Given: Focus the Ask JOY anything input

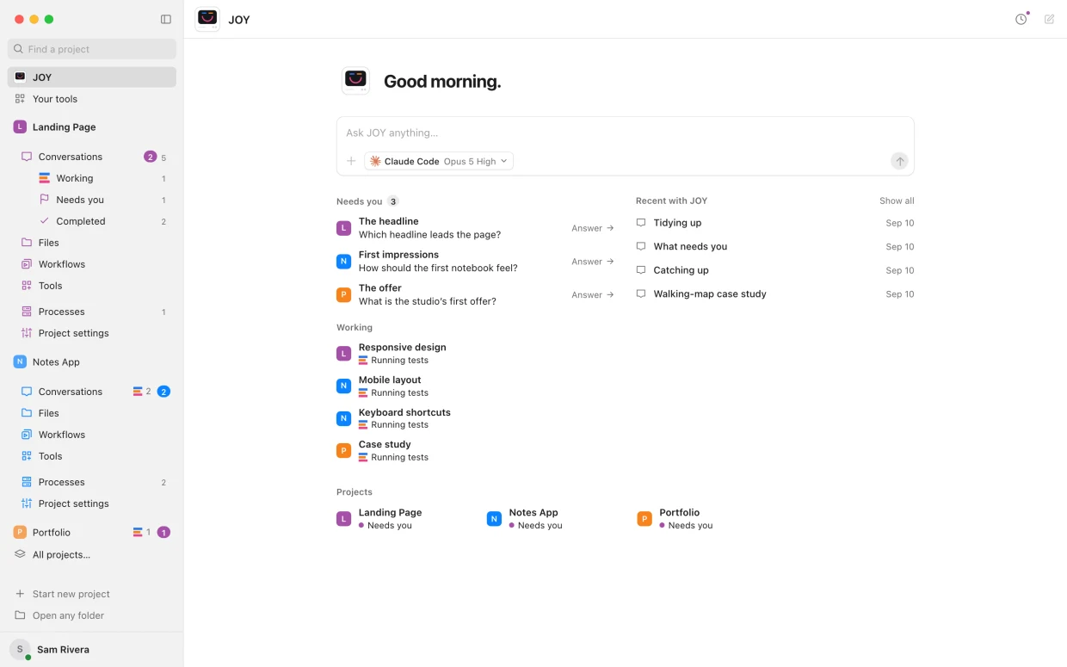Looking at the screenshot, I should 625,133.
